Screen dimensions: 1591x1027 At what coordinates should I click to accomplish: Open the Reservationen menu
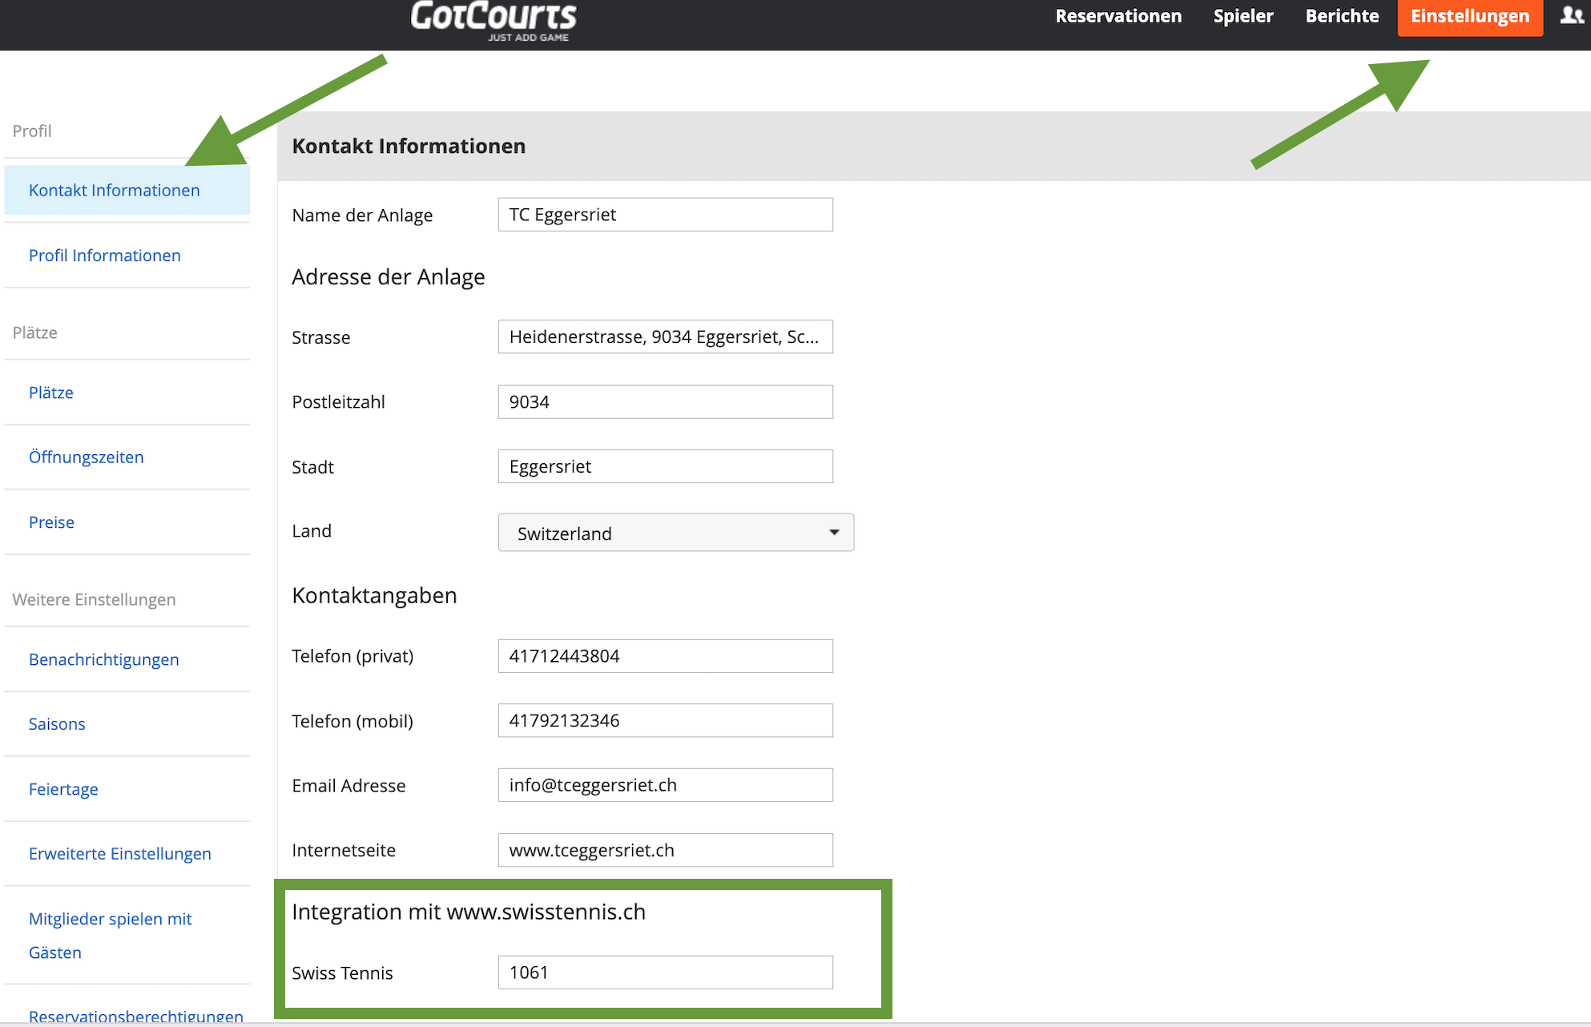[1118, 16]
